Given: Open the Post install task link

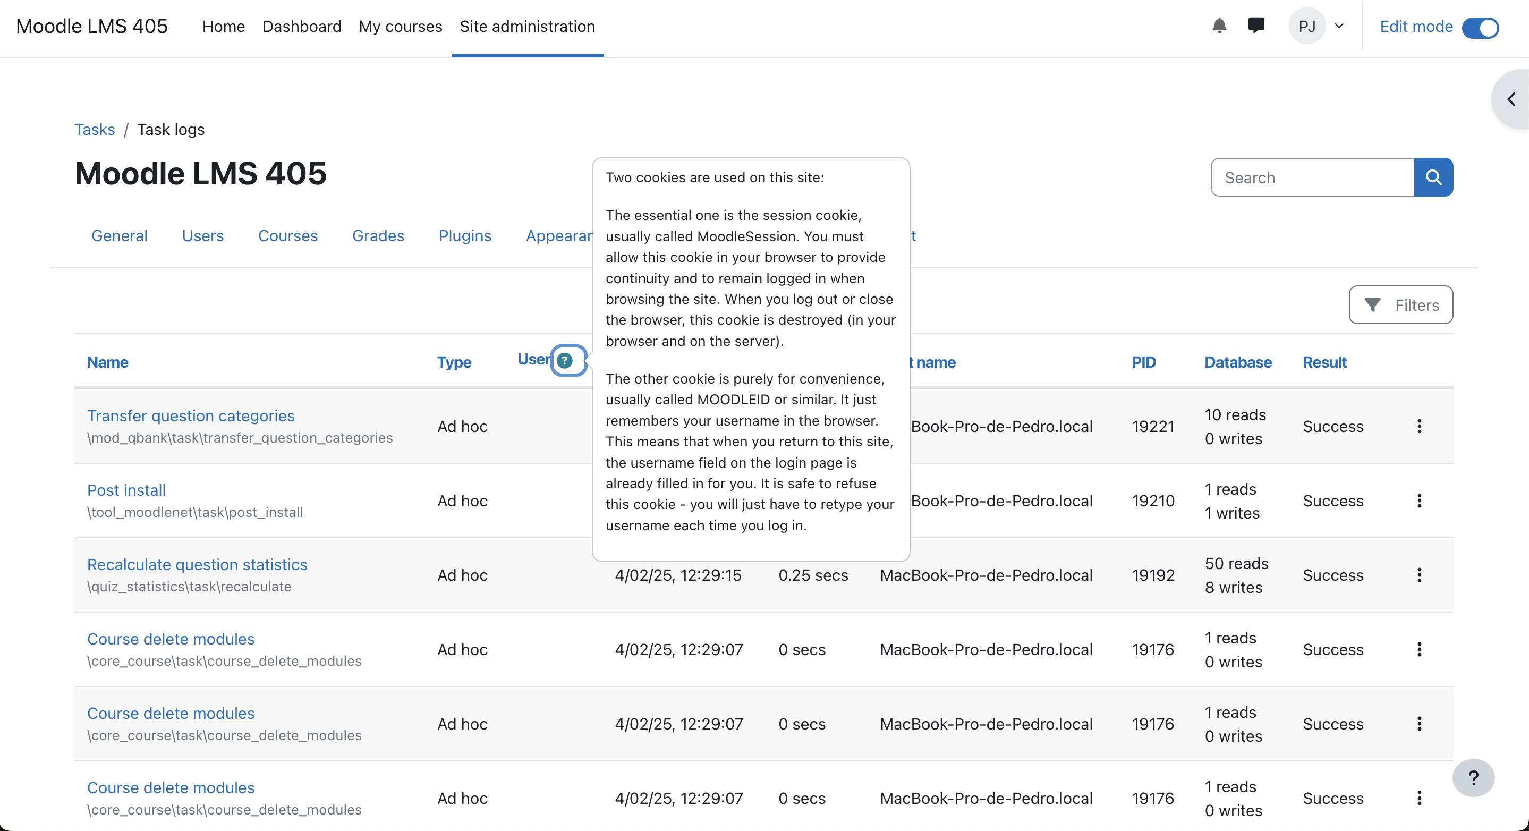Looking at the screenshot, I should pyautogui.click(x=126, y=490).
